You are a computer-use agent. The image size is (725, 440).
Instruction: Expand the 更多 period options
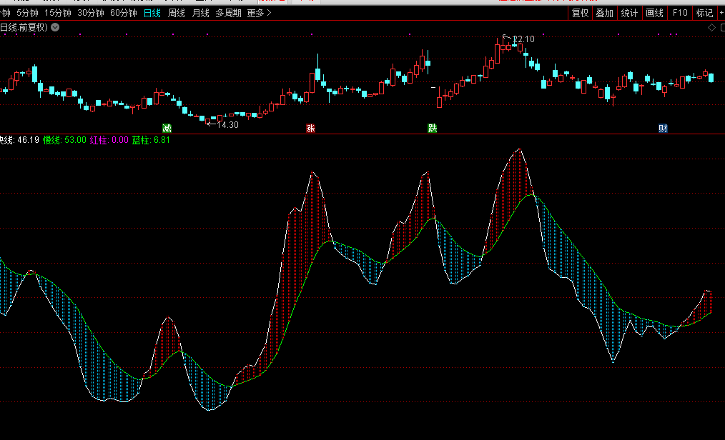(259, 13)
